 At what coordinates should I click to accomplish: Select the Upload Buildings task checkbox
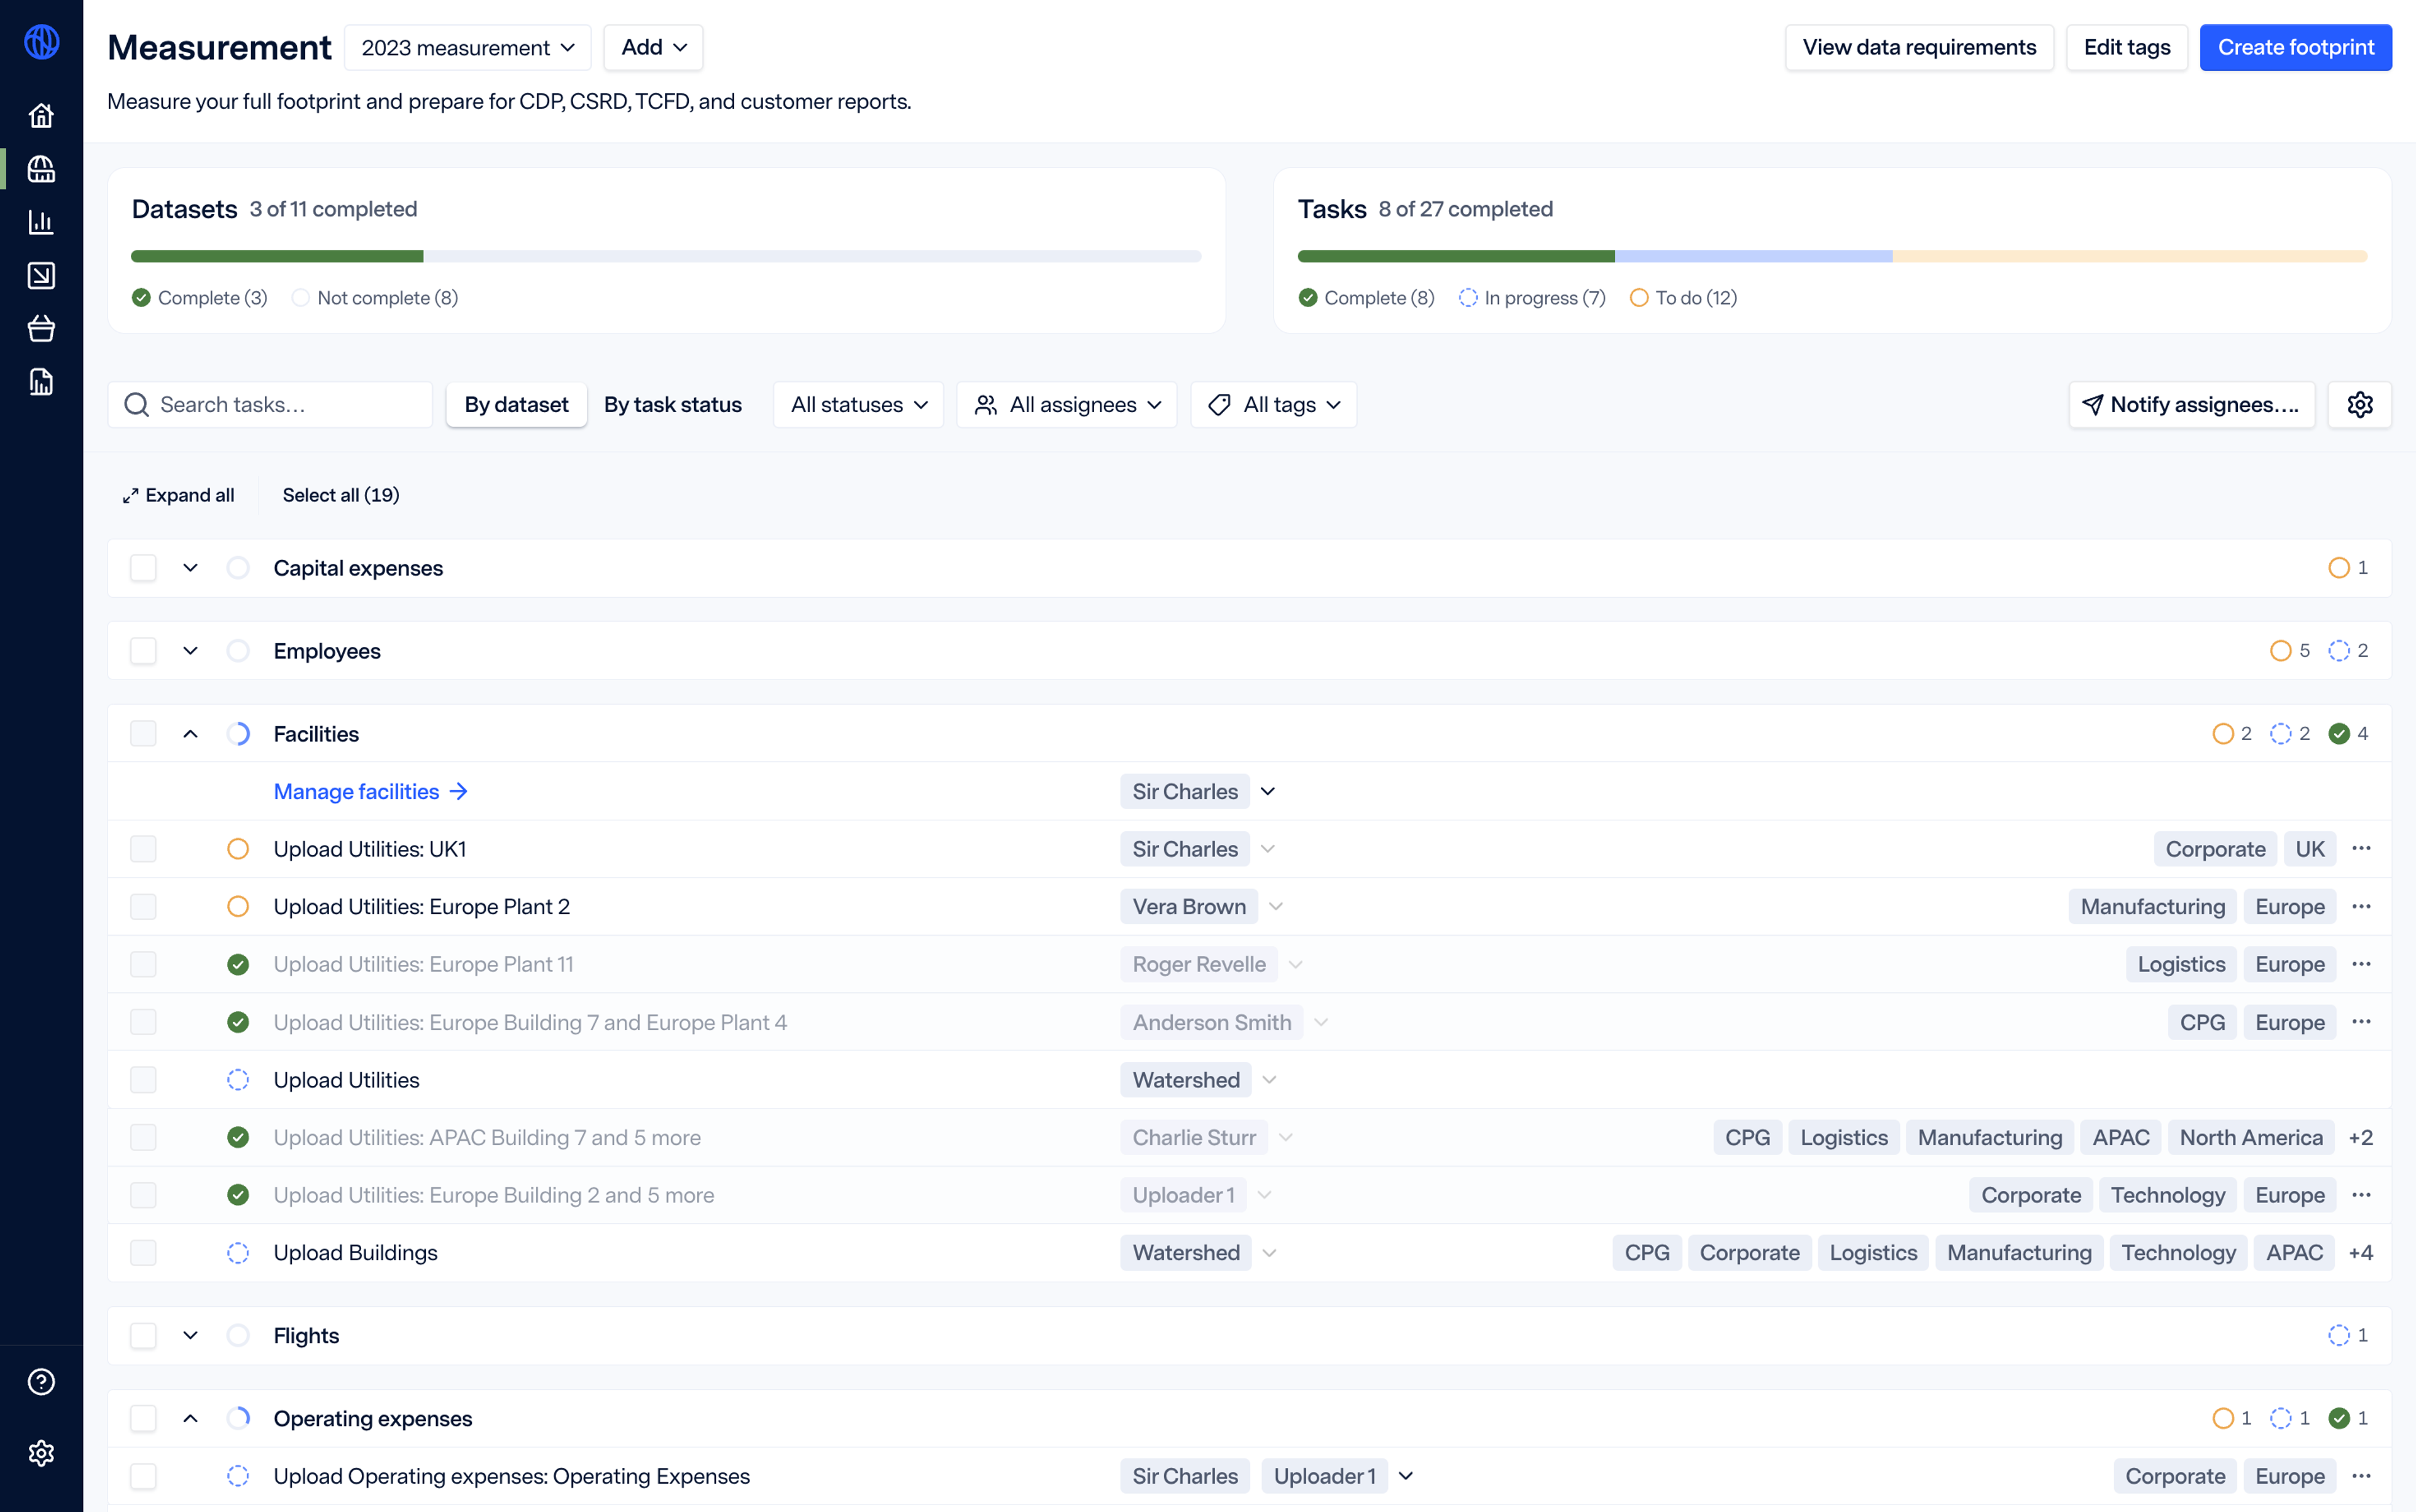pos(143,1252)
